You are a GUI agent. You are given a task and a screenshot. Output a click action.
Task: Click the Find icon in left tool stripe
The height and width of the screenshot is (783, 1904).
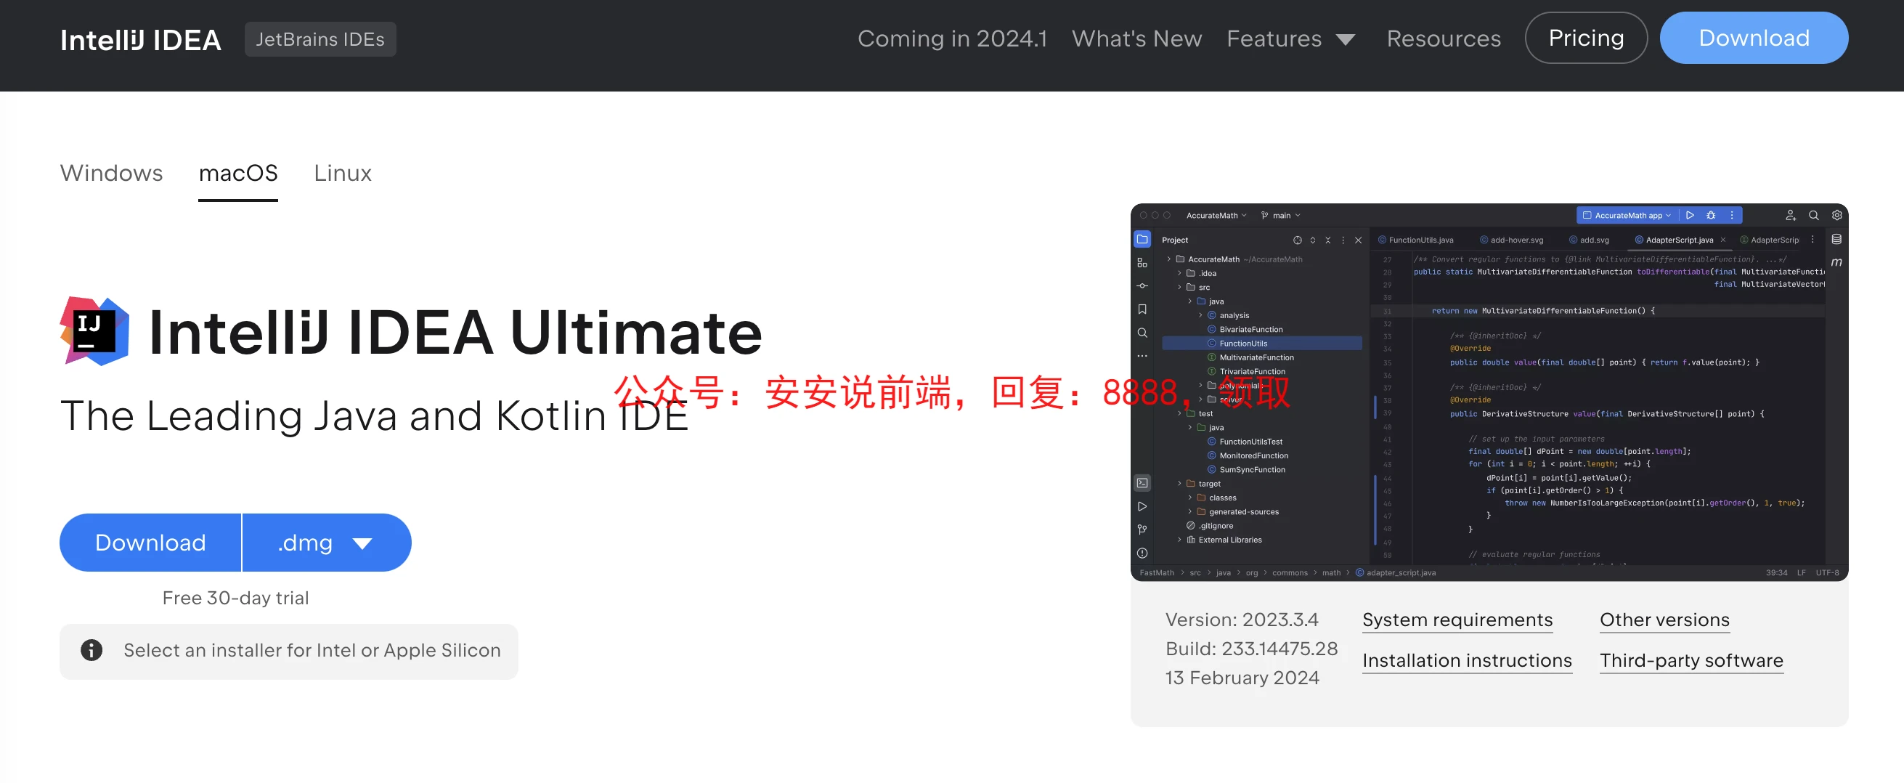tap(1142, 333)
